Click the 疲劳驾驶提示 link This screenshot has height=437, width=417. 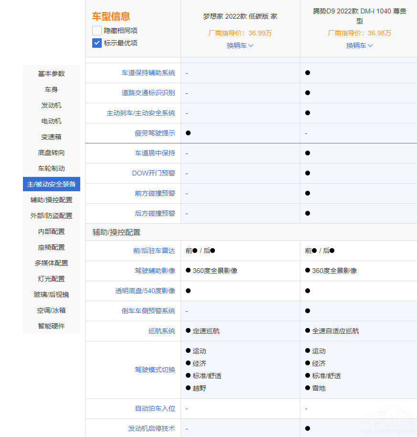[x=155, y=133]
